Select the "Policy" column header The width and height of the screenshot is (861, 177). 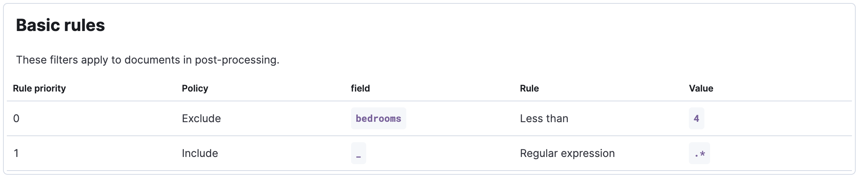[x=195, y=88]
